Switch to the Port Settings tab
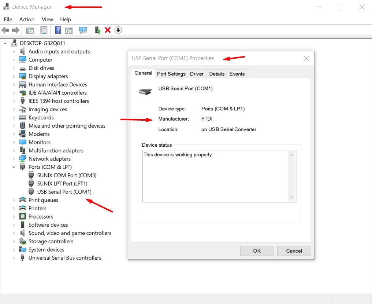Screen dimensions: 372x304 click(x=171, y=74)
